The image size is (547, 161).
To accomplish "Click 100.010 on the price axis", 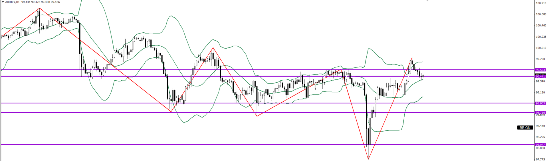I will tap(541, 48).
